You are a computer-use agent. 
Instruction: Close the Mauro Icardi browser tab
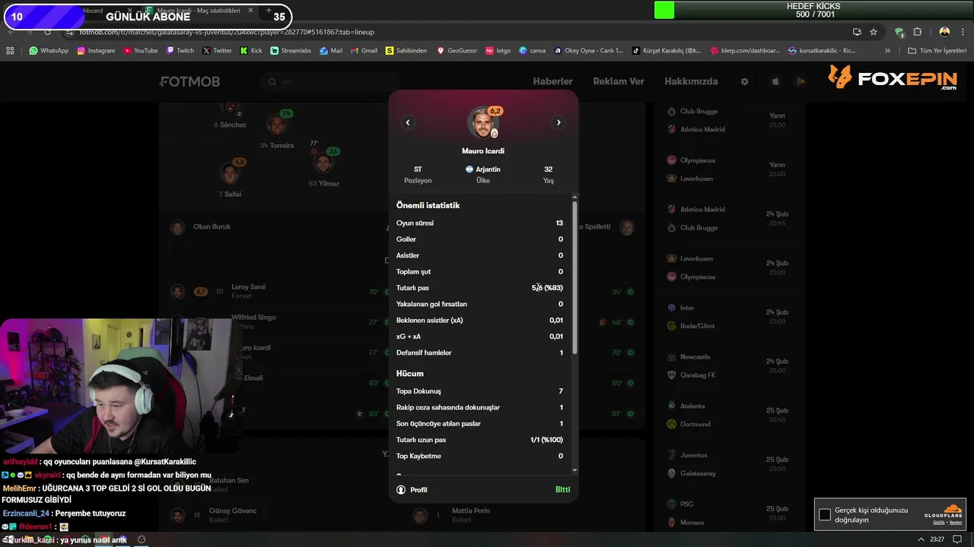250,11
